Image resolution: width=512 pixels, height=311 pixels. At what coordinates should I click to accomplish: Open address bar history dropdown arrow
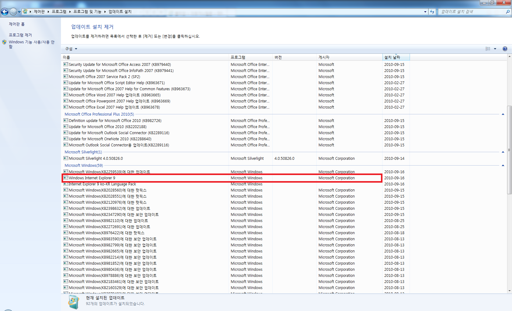coord(425,12)
